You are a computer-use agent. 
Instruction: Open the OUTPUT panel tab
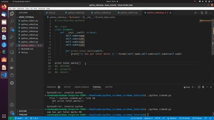[x=67, y=87]
